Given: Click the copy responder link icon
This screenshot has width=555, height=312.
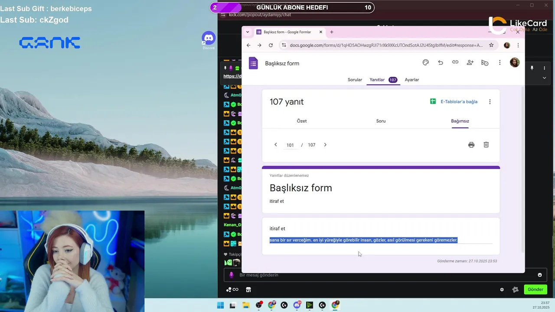Looking at the screenshot, I should [x=455, y=62].
